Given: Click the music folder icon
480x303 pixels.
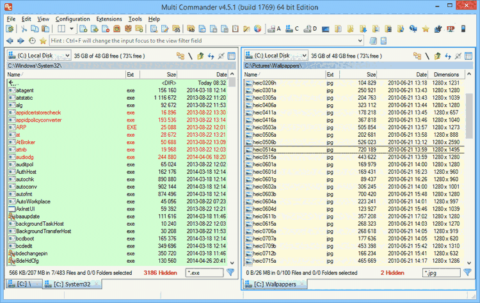Looking at the screenshot, I should pyautogui.click(x=401, y=29).
